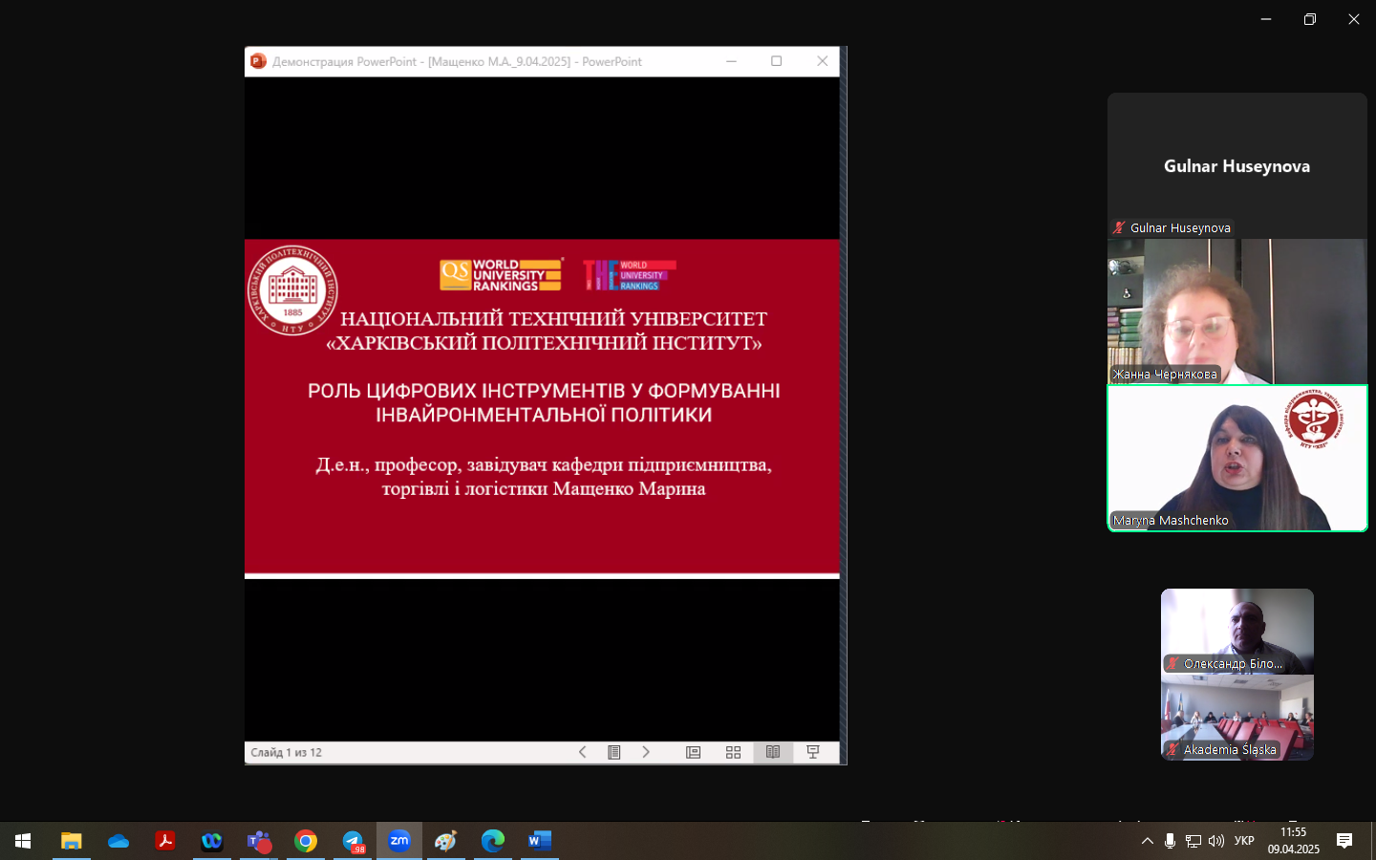This screenshot has height=860, width=1376.
Task: Open the clock and calendar flyout
Action: pyautogui.click(x=1294, y=841)
